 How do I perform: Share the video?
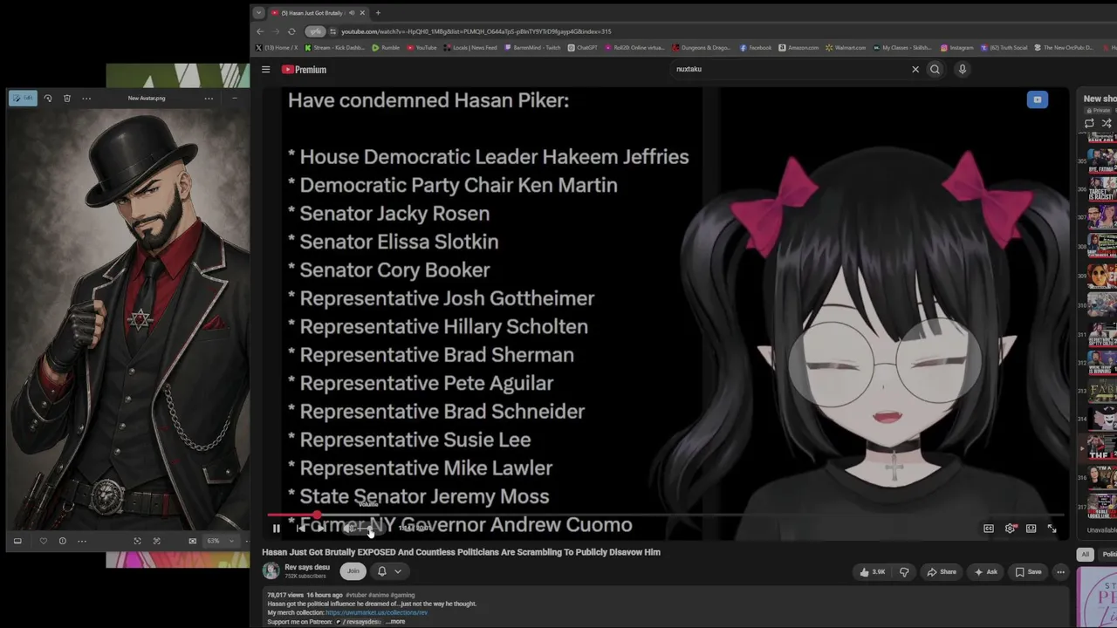point(942,572)
